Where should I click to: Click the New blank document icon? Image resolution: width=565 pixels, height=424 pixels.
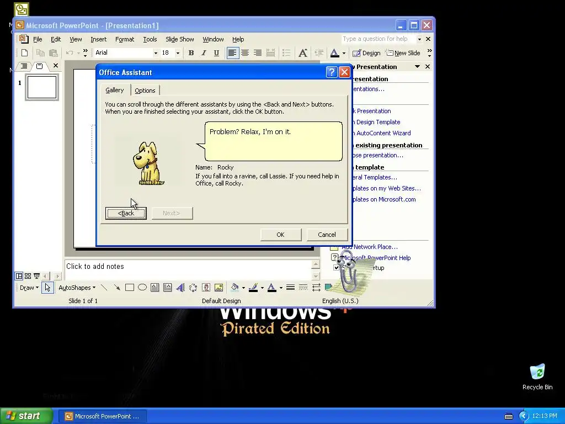pyautogui.click(x=24, y=53)
